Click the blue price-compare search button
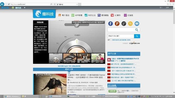The image size is (175, 98). [x=137, y=36]
